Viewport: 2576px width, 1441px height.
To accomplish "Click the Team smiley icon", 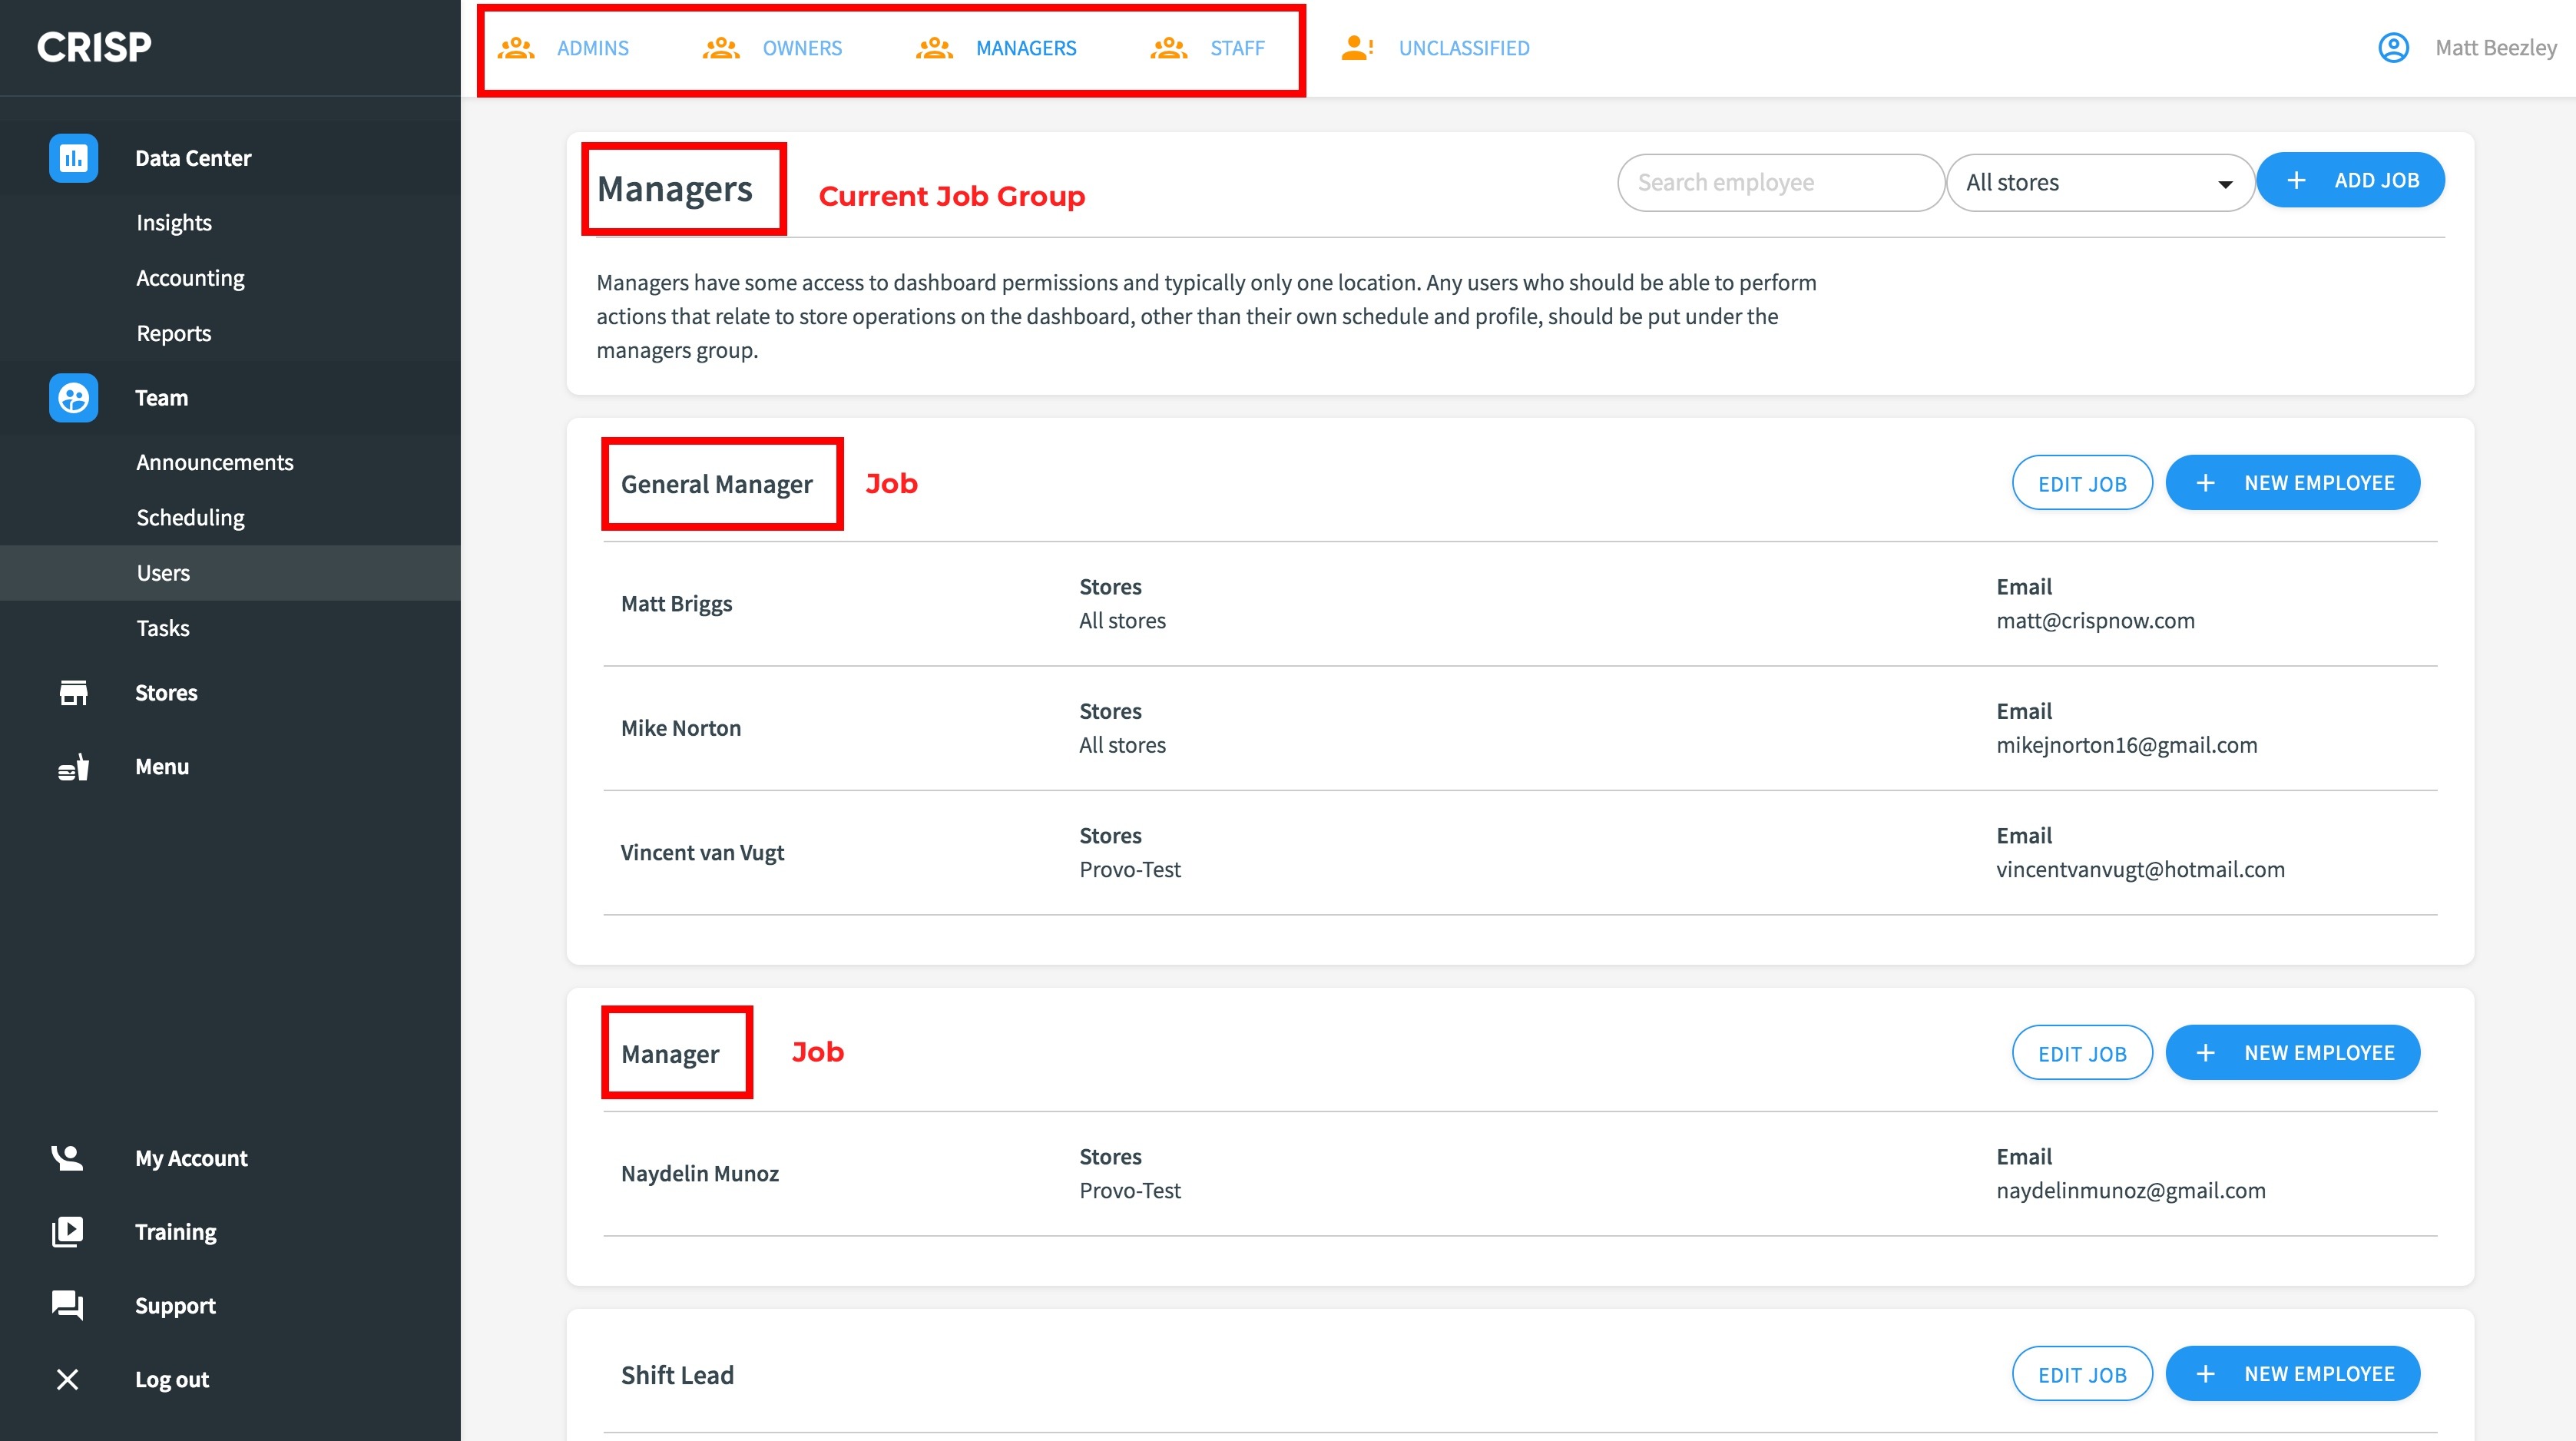I will coord(73,398).
